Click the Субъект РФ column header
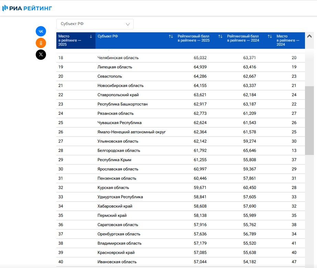The height and width of the screenshot is (268, 317). pyautogui.click(x=107, y=36)
